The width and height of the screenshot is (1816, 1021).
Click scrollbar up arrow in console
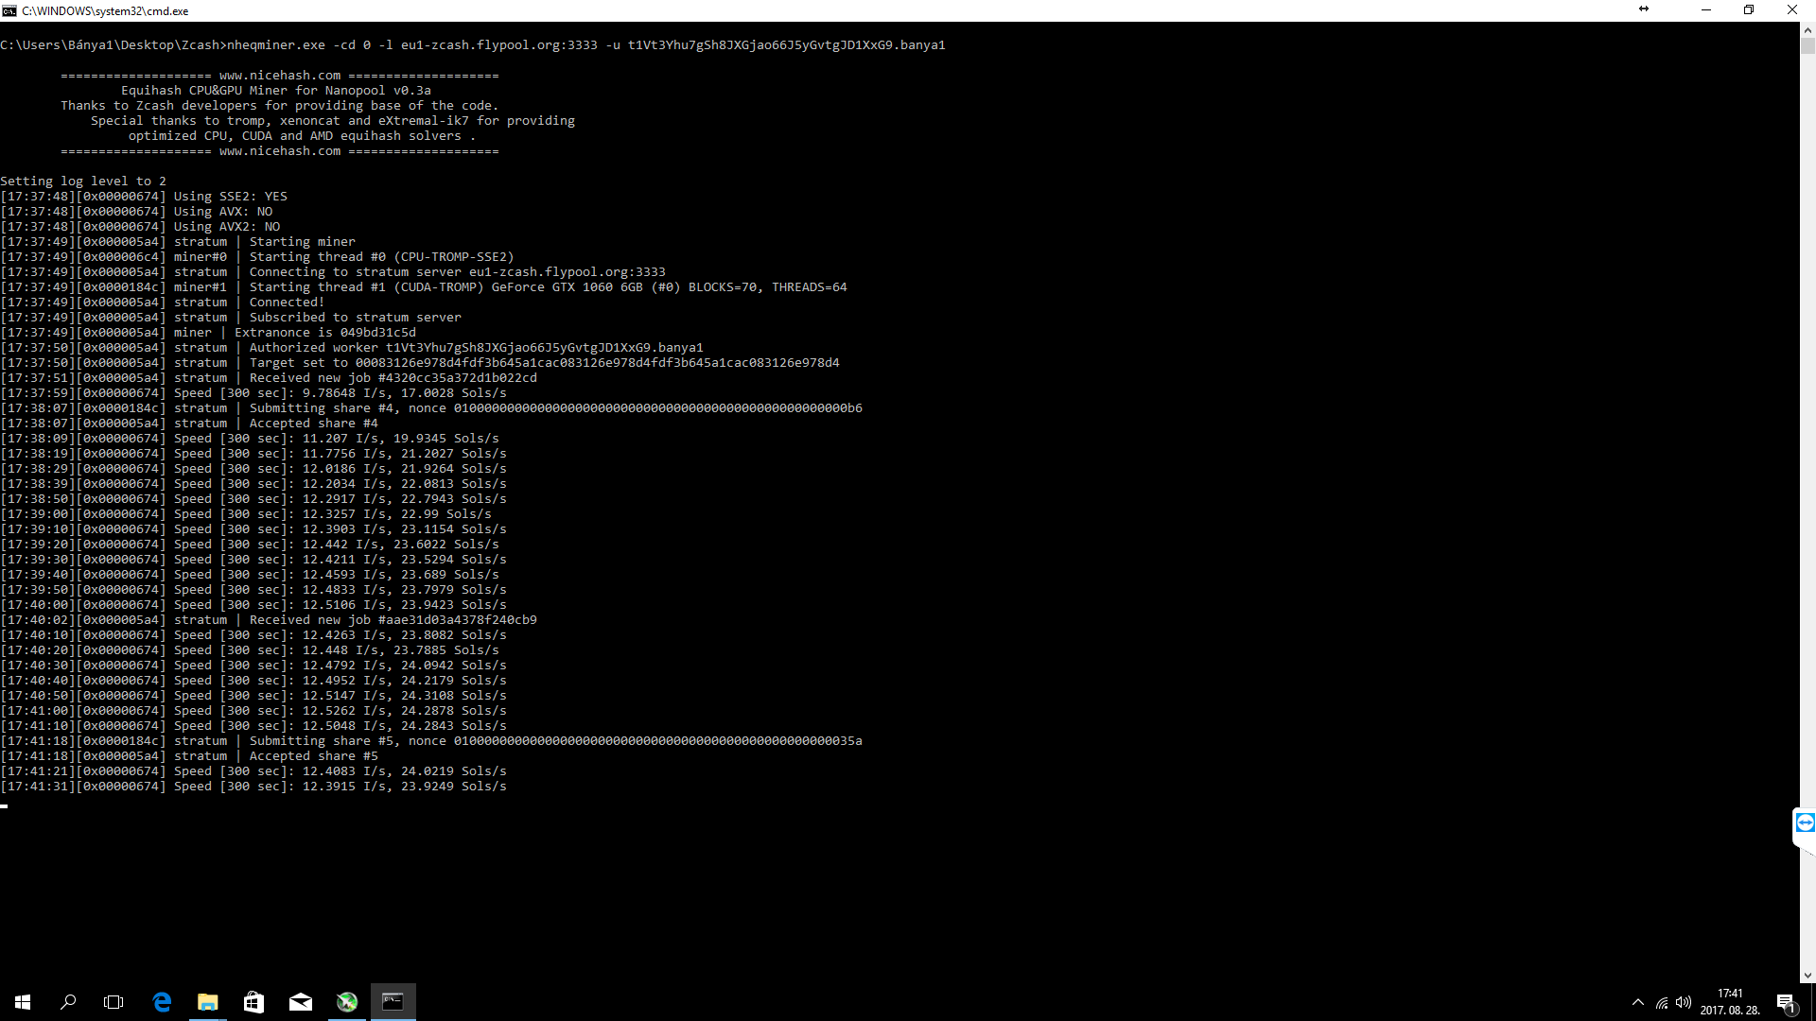[x=1807, y=29]
